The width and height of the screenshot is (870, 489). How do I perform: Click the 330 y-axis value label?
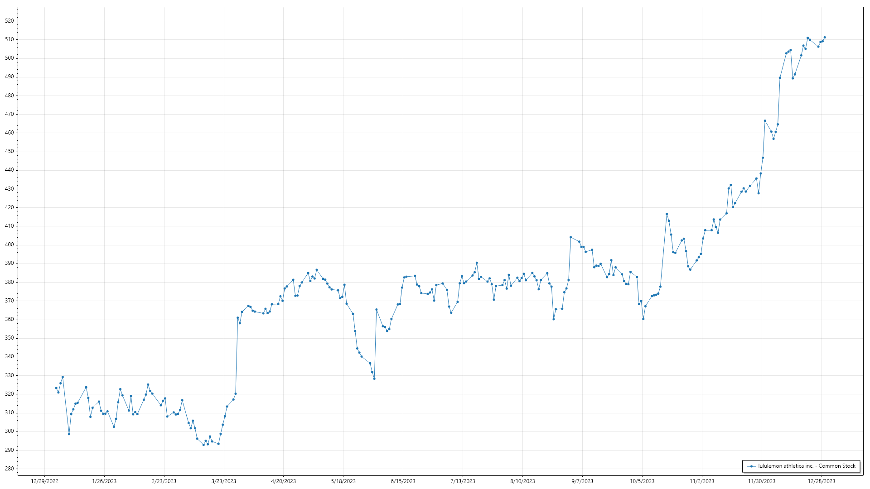[10, 375]
